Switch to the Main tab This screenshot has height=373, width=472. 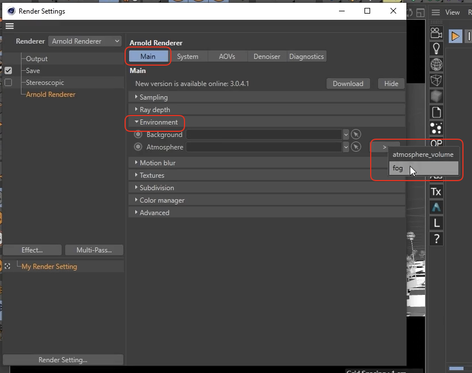point(148,56)
